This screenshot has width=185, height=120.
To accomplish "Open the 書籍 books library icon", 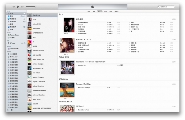I will 8,24.
